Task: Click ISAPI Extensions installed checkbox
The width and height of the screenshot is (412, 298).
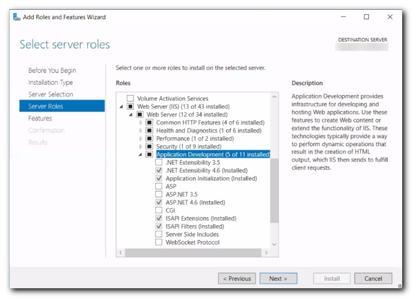Action: click(159, 218)
